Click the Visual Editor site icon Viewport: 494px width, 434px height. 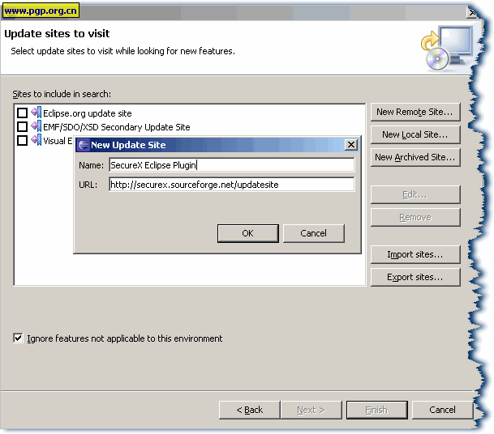(37, 140)
